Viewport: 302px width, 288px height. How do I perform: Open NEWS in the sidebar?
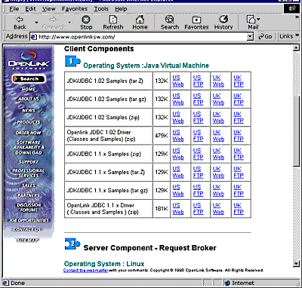click(29, 110)
